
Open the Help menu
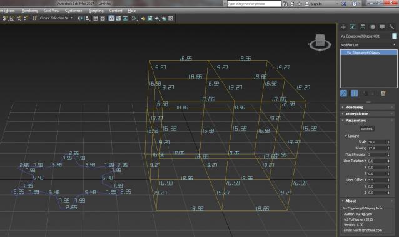coord(131,11)
